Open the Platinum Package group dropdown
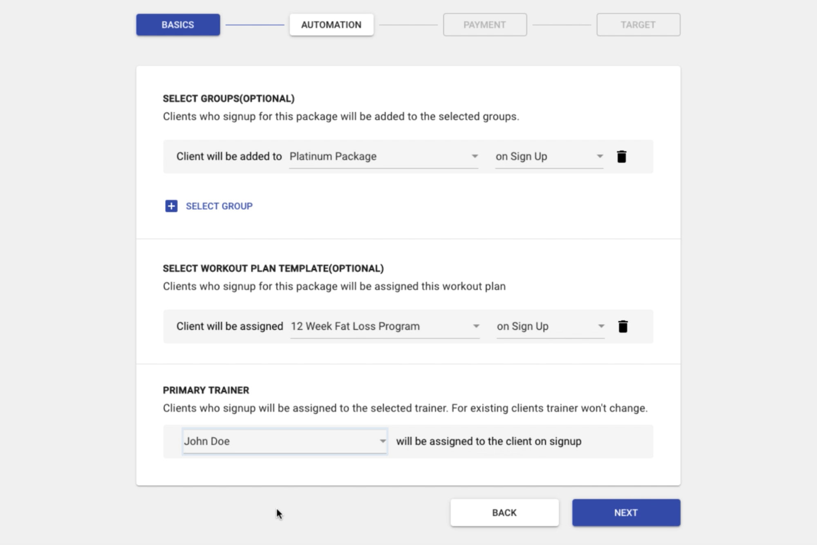 378,156
